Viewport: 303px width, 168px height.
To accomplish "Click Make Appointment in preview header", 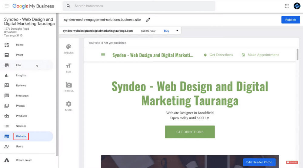I will 260,55.
